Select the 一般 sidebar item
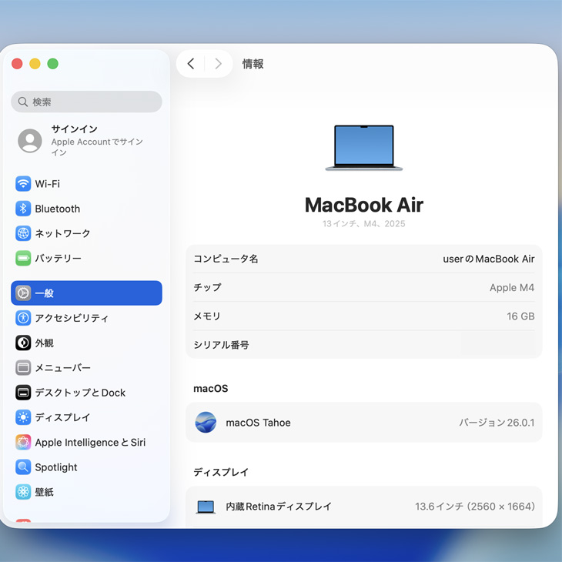This screenshot has height=562, width=562. (86, 293)
